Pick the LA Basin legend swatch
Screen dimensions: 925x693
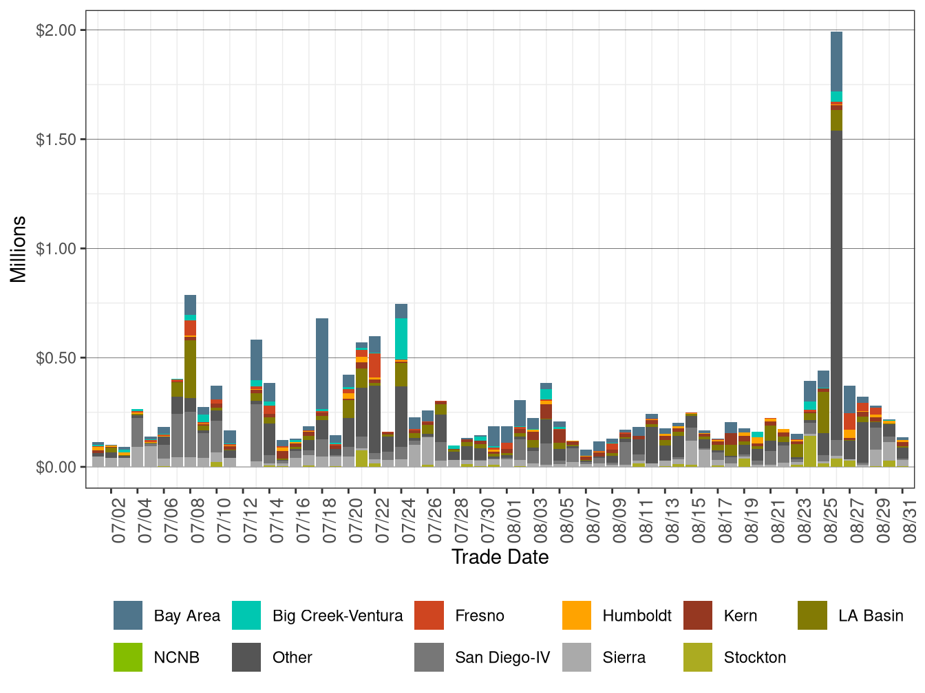pyautogui.click(x=812, y=615)
